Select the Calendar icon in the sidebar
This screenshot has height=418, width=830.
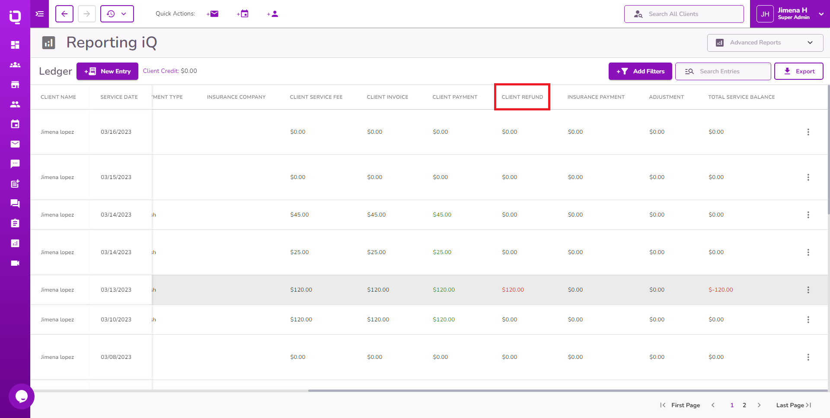tap(15, 124)
